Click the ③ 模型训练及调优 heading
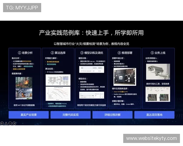This screenshot has height=146, width=183. point(92,53)
